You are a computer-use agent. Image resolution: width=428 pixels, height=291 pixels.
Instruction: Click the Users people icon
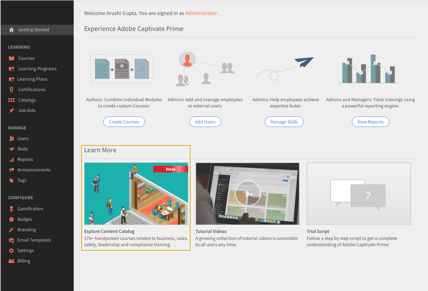pos(11,139)
